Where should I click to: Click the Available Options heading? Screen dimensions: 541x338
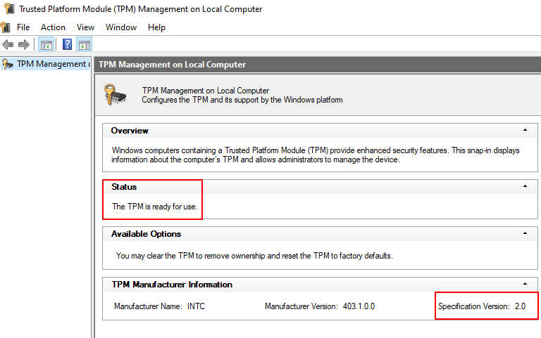pyautogui.click(x=146, y=234)
